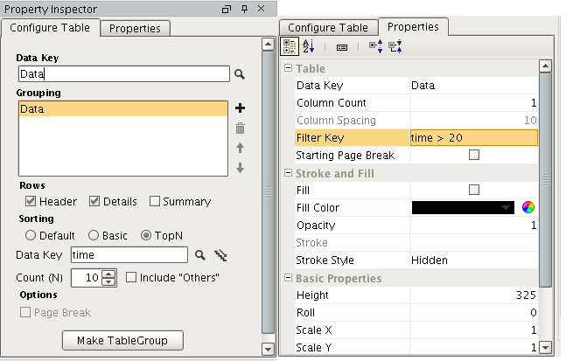Click the Data Key magnifier search icon
566x361 pixels.
(x=240, y=75)
